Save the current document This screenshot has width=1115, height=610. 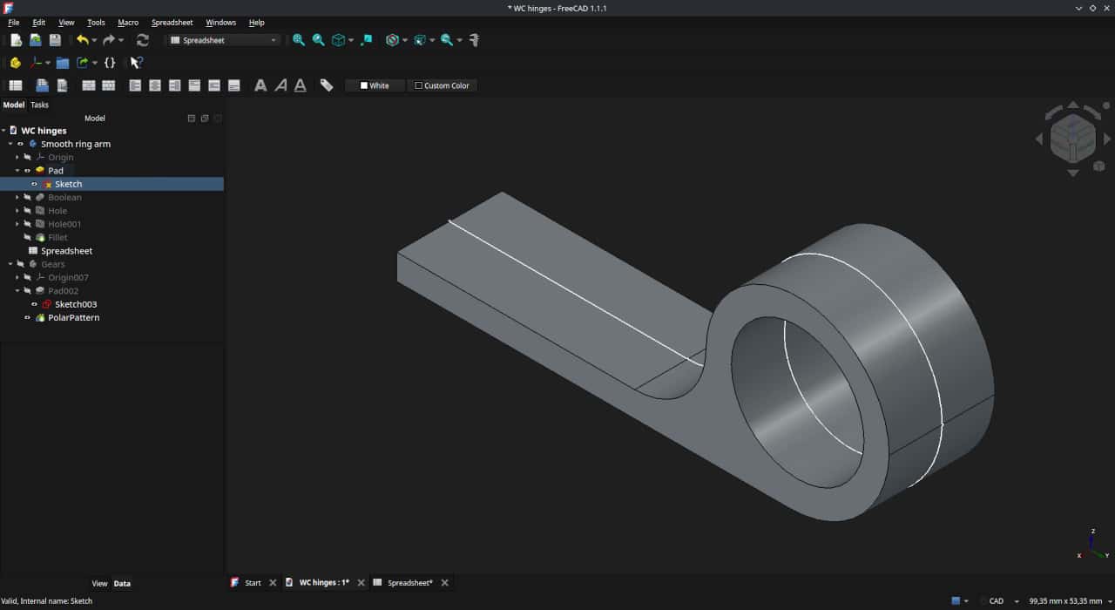click(x=55, y=40)
